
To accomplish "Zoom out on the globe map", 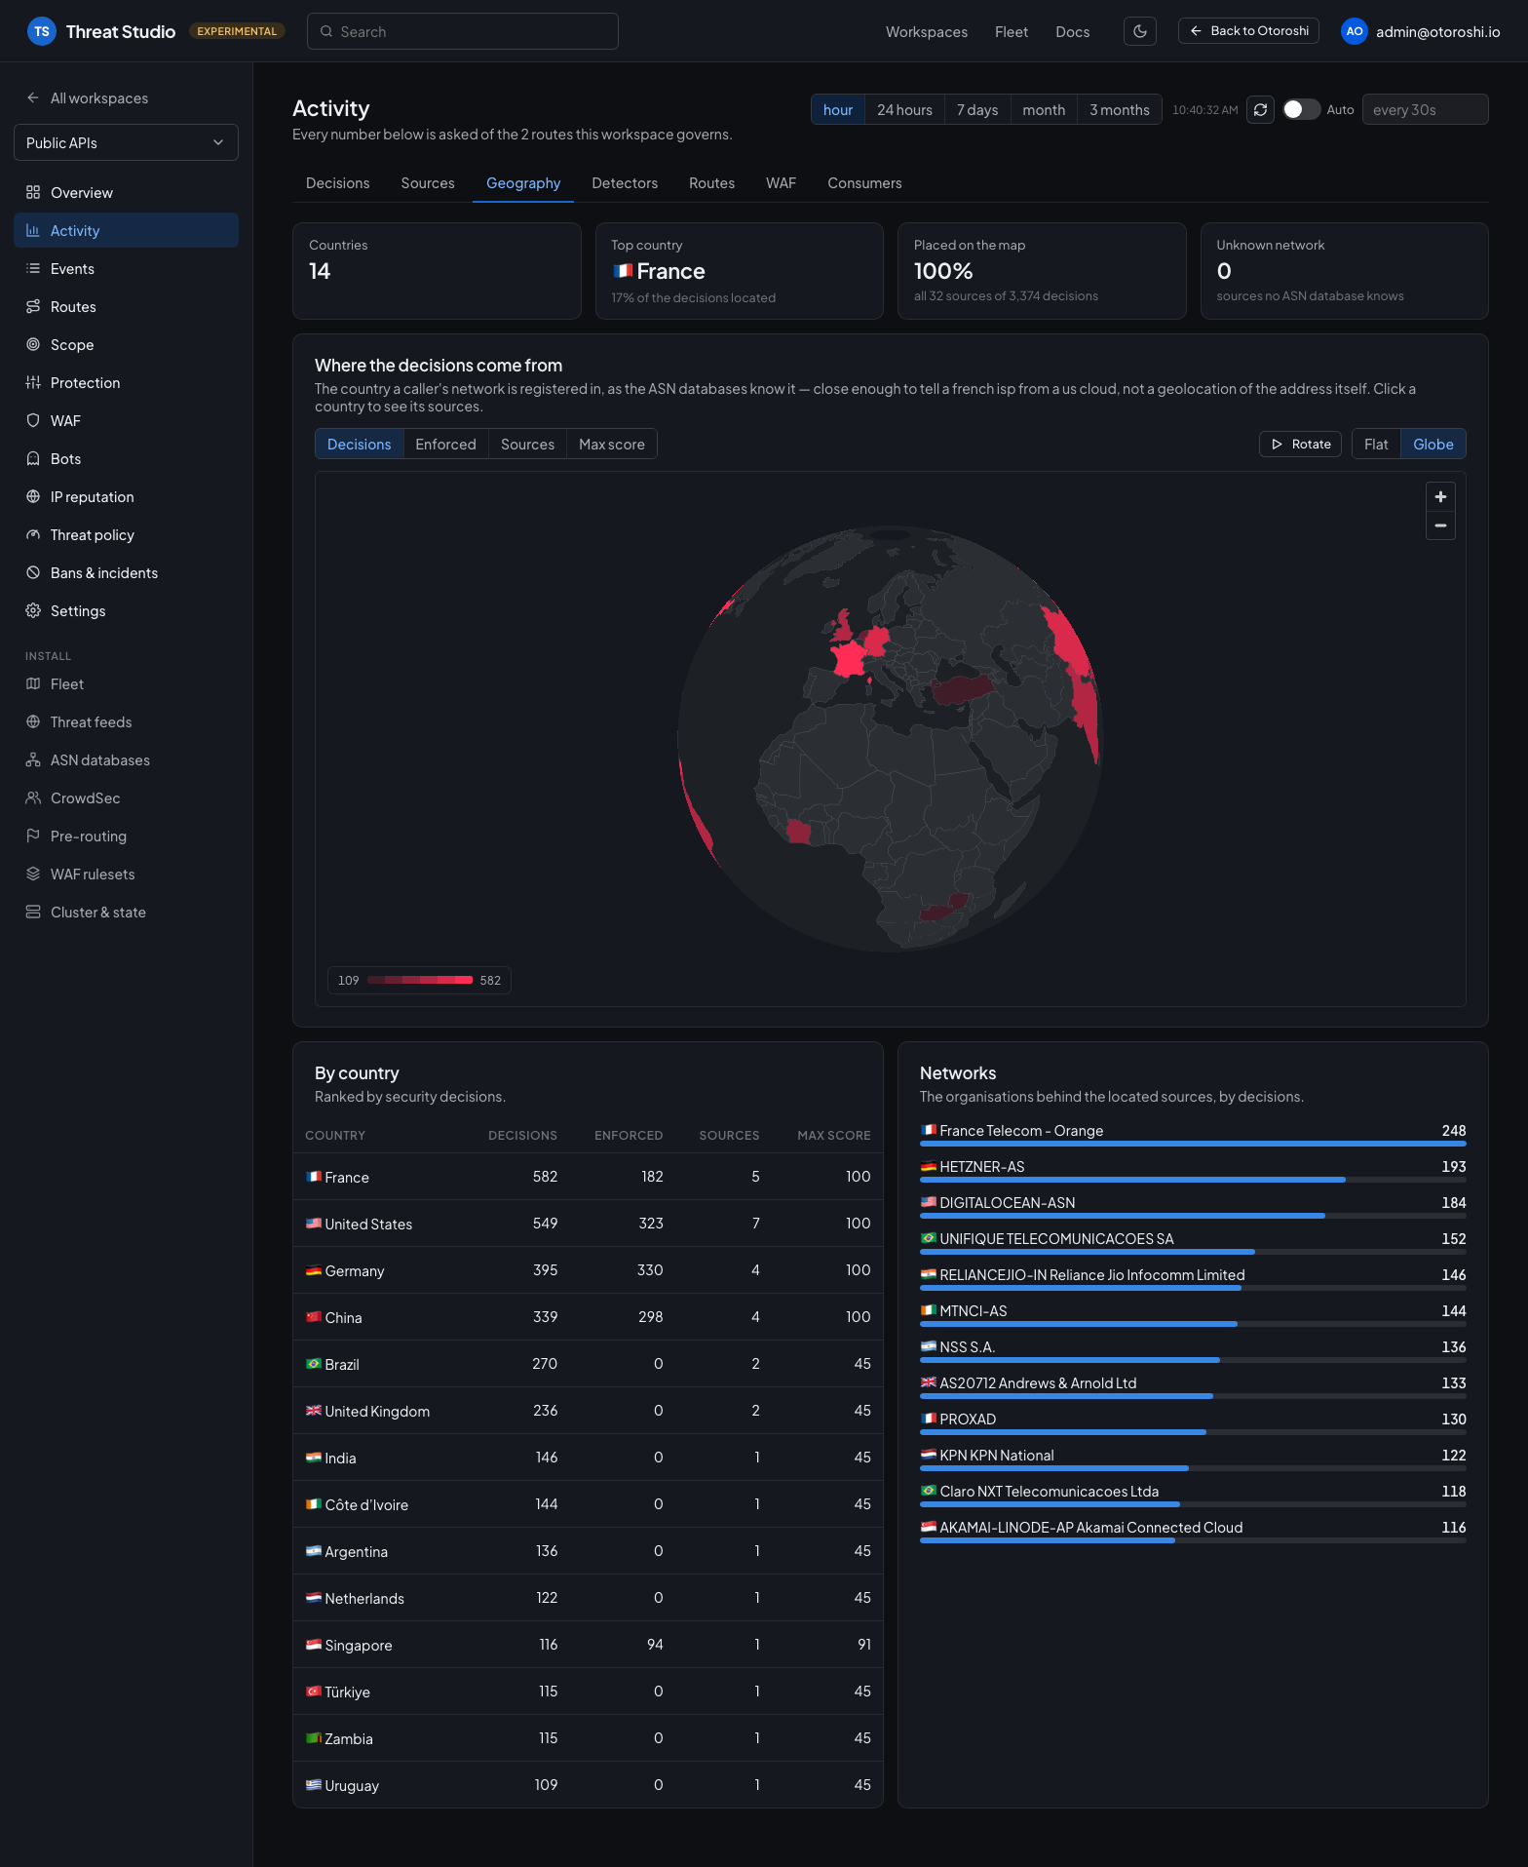I will (1440, 525).
